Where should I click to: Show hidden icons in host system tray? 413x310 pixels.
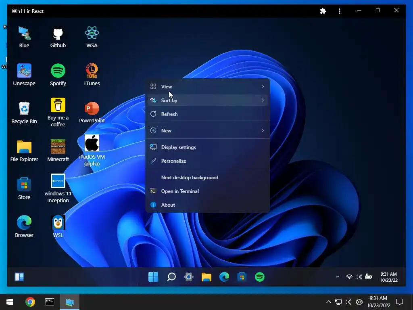point(328,302)
